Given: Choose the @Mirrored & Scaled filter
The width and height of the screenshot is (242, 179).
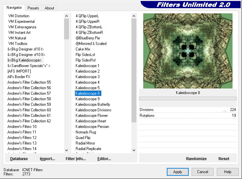Looking at the screenshot, I should [x=91, y=44].
